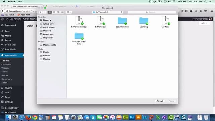Open Posts in WordPress menu
This screenshot has width=215, height=121.
point(7,31)
